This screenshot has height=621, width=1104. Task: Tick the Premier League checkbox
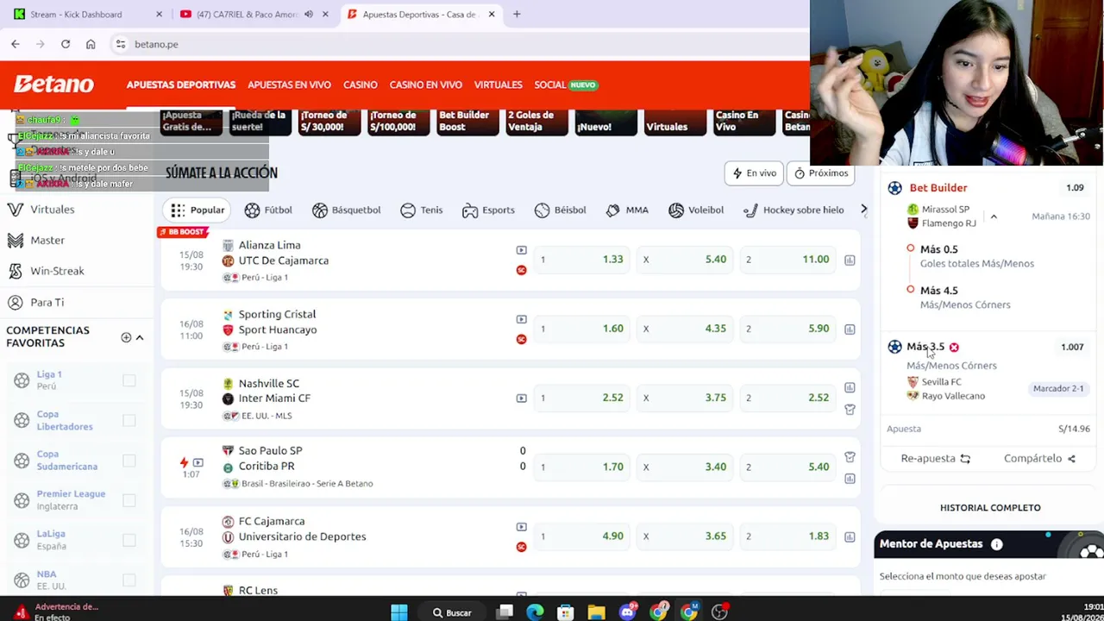(x=129, y=500)
